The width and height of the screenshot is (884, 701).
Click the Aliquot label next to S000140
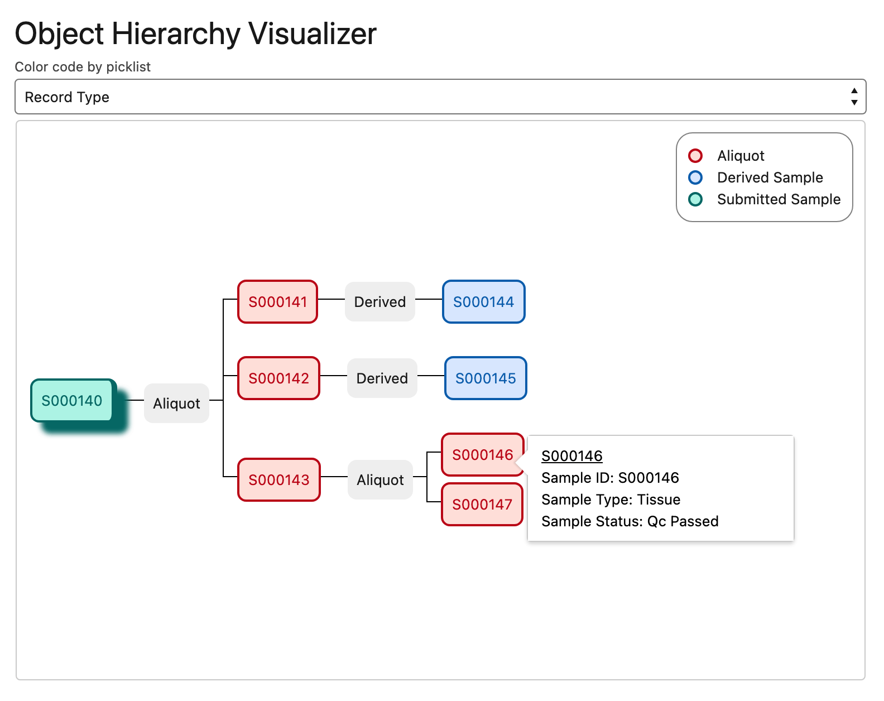[176, 404]
